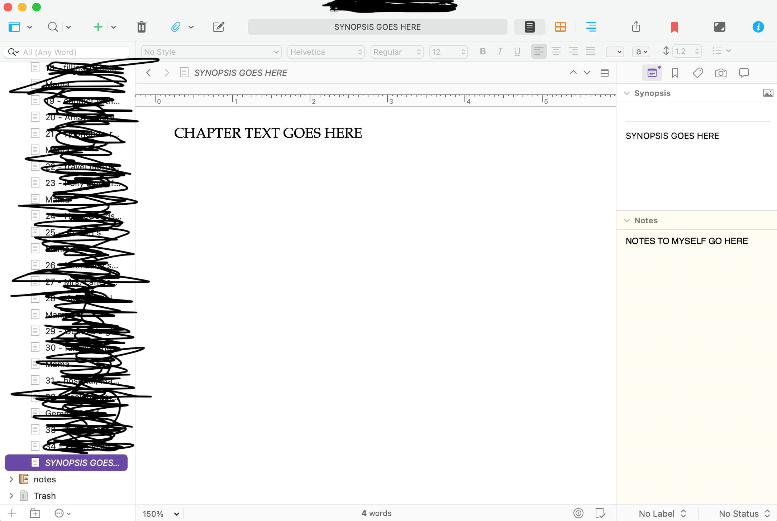Open the No Style paragraph style dropdown
The width and height of the screenshot is (777, 521).
[x=211, y=52]
